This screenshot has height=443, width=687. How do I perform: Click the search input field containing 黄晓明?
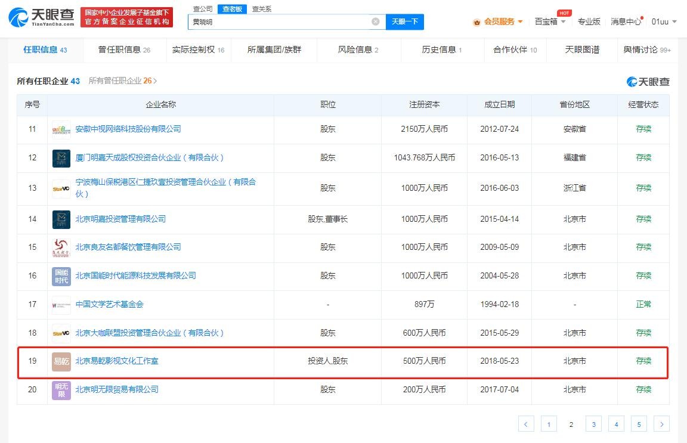[x=280, y=21]
